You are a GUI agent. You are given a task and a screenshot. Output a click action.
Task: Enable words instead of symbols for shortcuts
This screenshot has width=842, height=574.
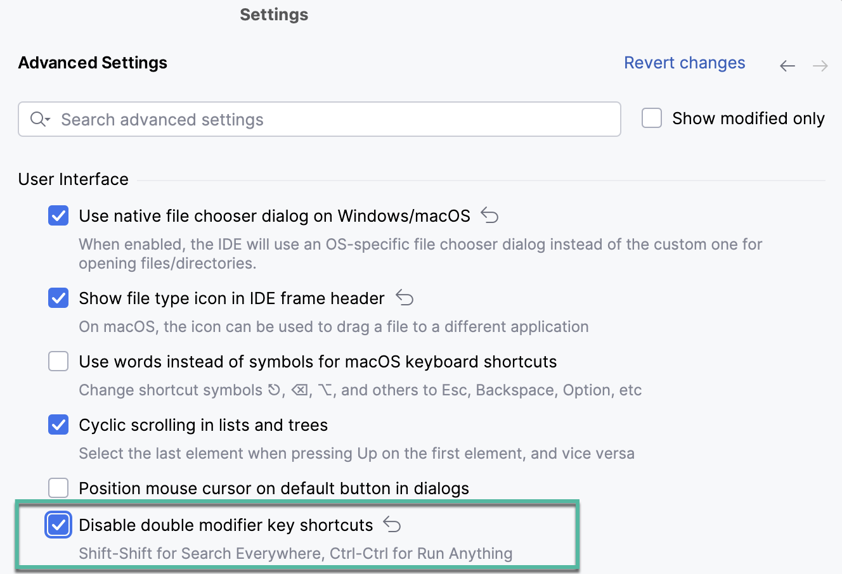pos(58,361)
